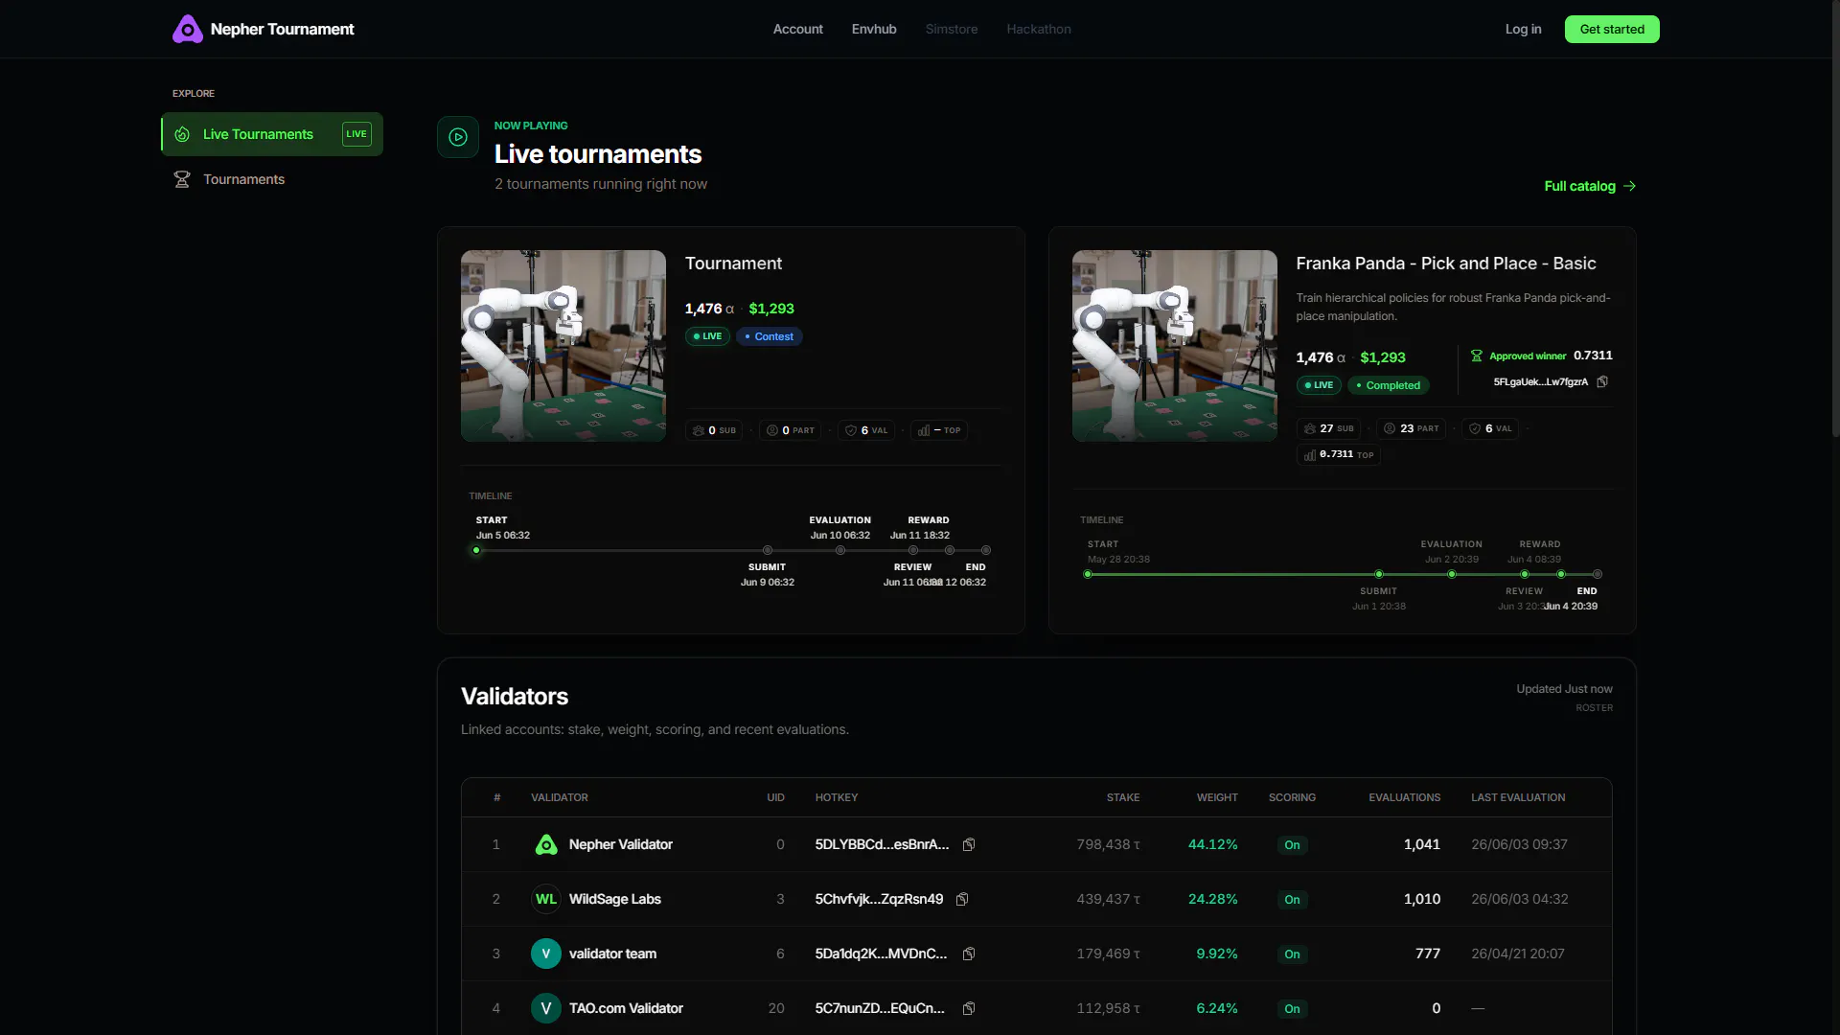Click the 6 VAL shield icon on Tournament card
The image size is (1840, 1035).
point(851,430)
